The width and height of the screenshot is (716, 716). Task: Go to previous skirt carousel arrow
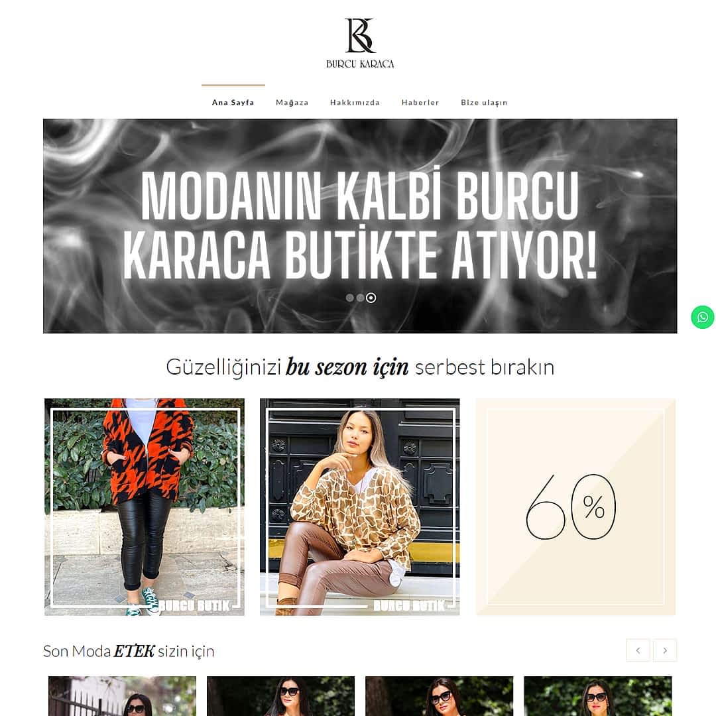[x=638, y=650]
